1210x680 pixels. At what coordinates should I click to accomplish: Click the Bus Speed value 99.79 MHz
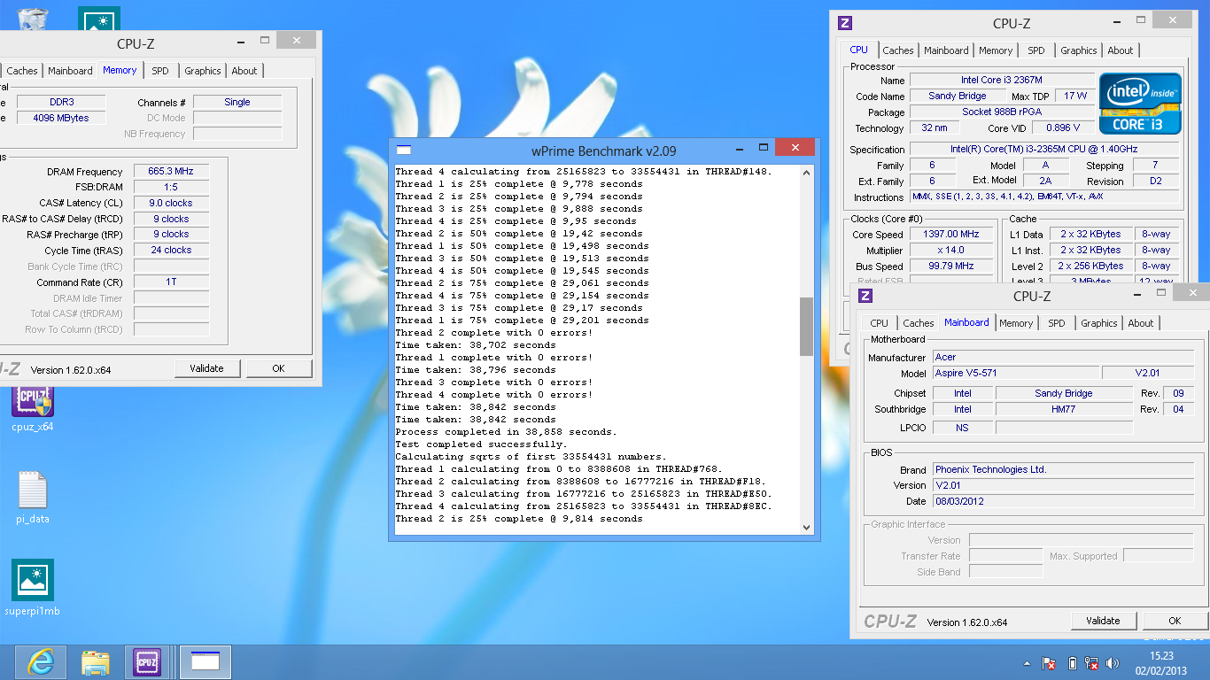(952, 267)
